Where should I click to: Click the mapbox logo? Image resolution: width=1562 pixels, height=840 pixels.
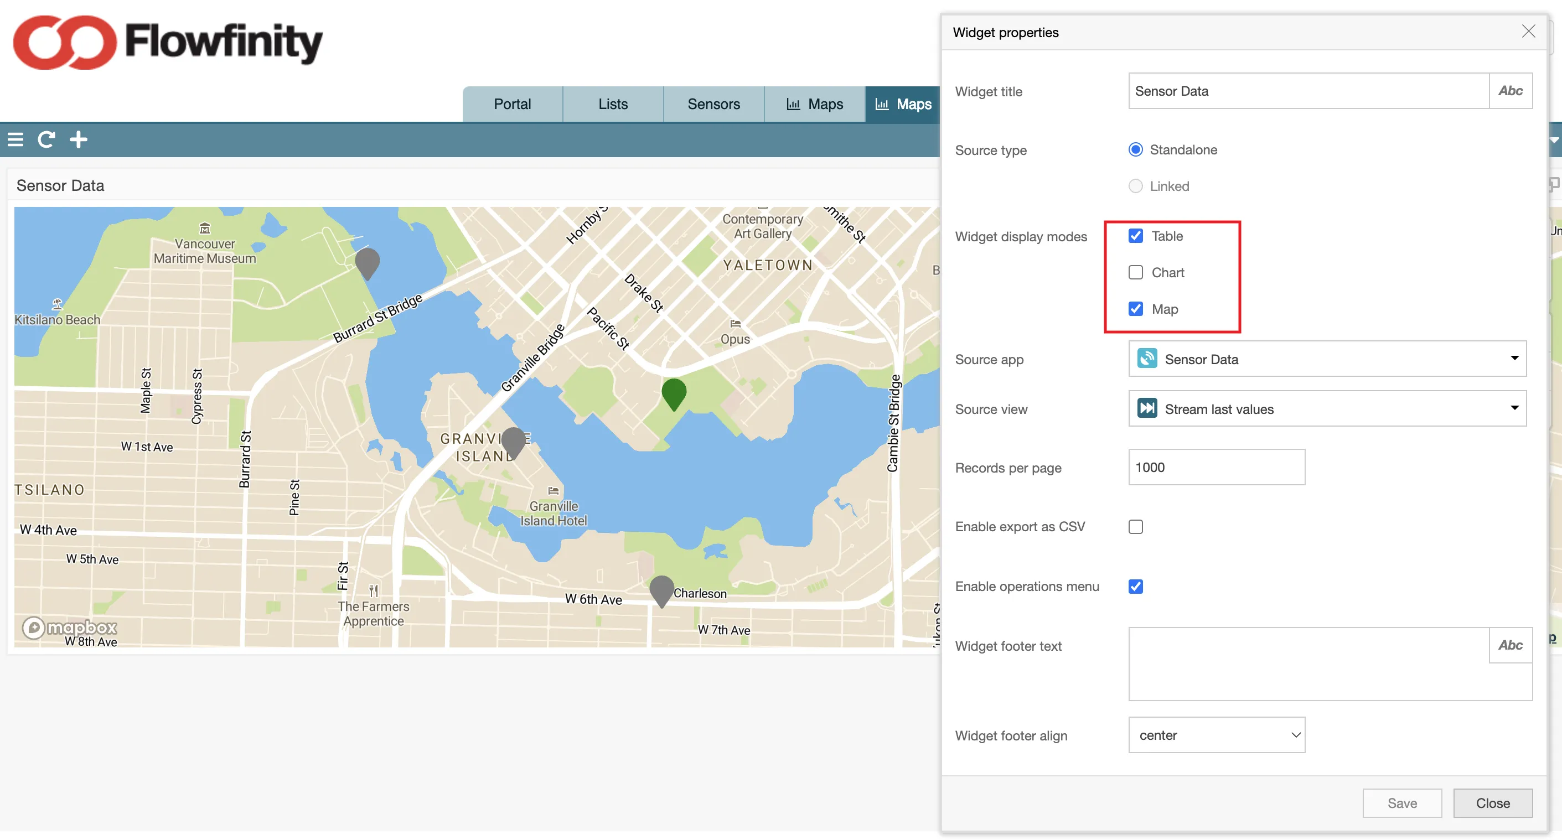[x=70, y=628]
